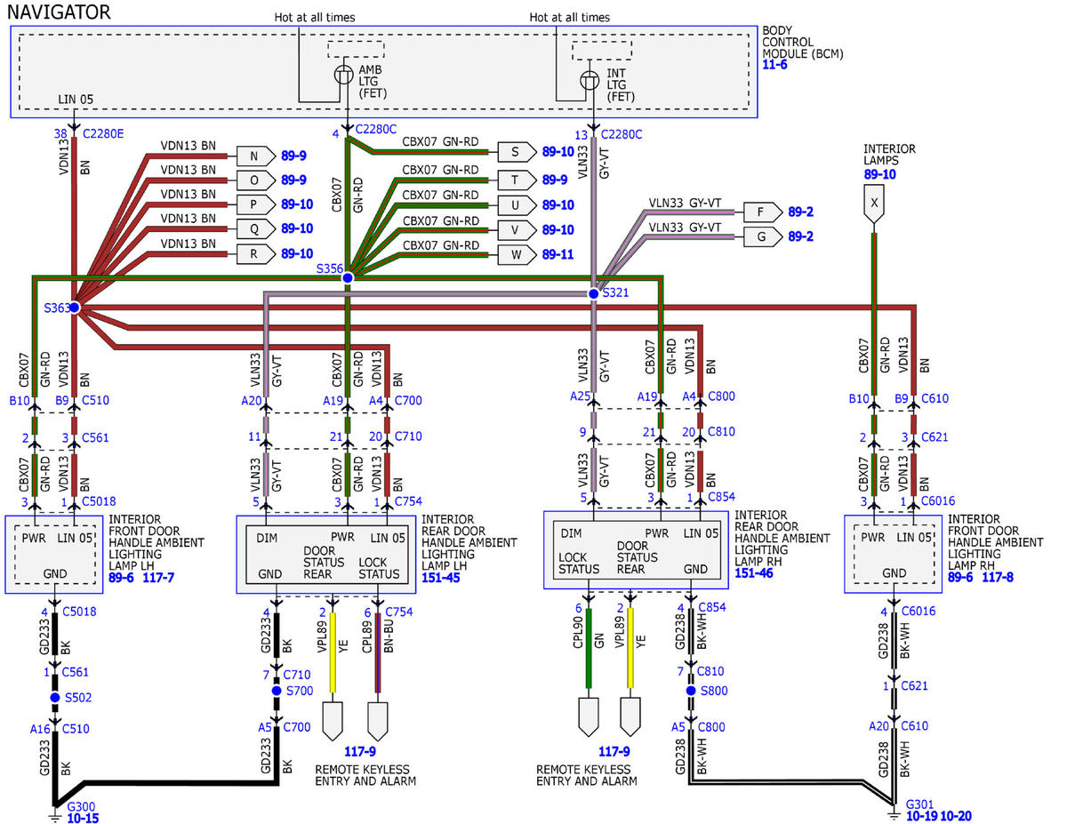
Task: Select the S800 splice dot
Action: click(691, 690)
